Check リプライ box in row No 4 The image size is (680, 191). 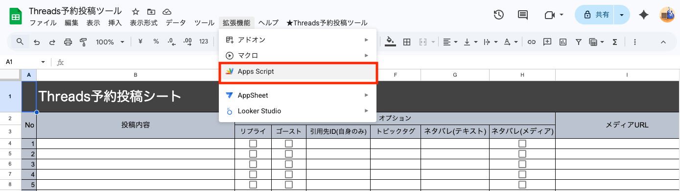(x=253, y=174)
